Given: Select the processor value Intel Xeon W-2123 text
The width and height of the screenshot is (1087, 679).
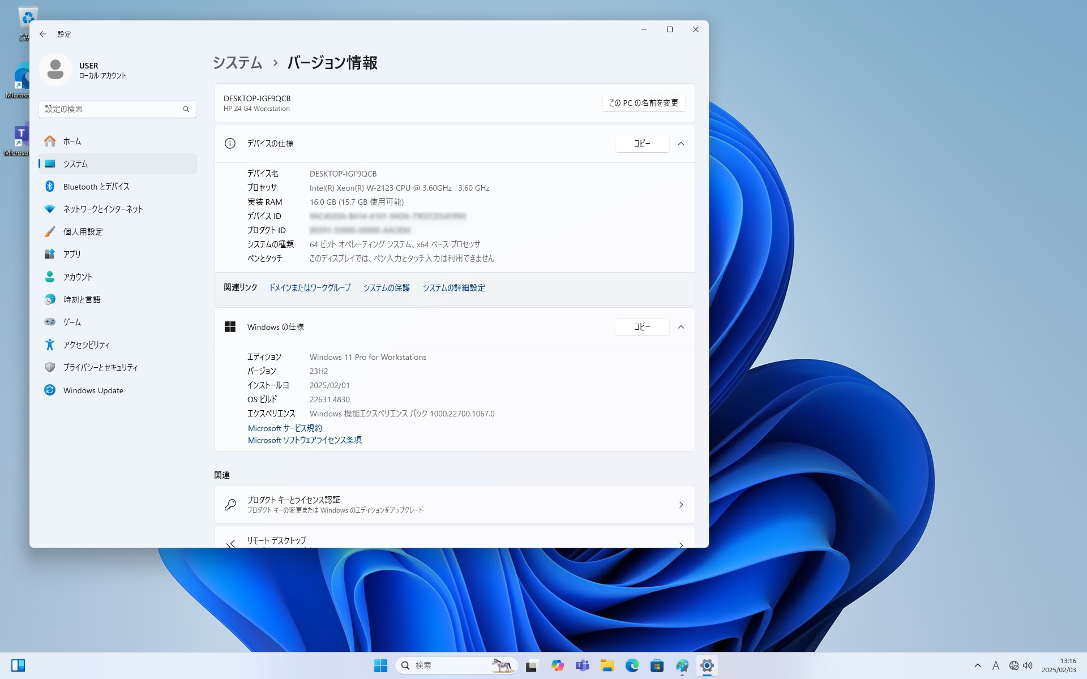Looking at the screenshot, I should pyautogui.click(x=400, y=188).
